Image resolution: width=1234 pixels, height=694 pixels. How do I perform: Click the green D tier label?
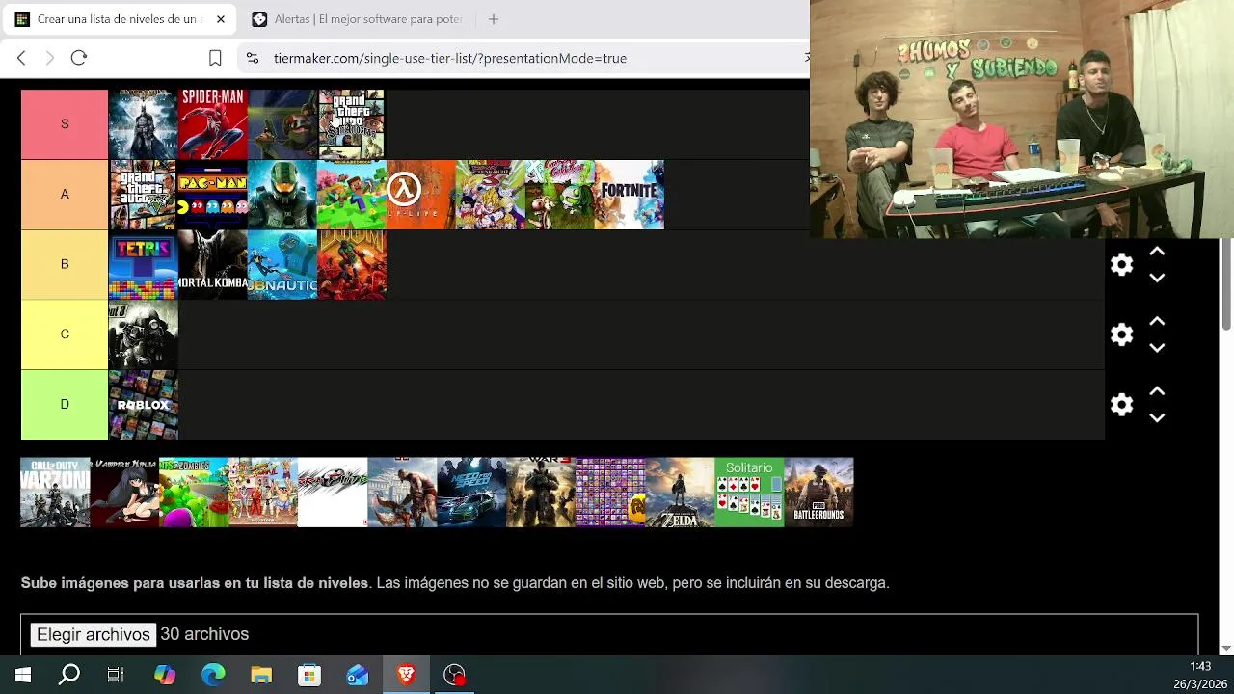point(65,404)
